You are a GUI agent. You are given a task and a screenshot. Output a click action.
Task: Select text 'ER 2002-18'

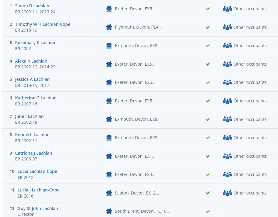pos(26,122)
